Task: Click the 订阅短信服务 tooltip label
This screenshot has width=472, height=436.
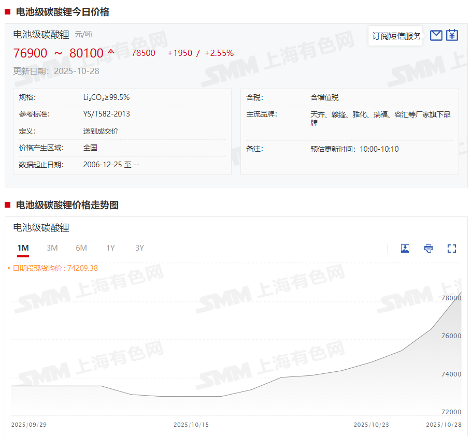Action: [396, 36]
